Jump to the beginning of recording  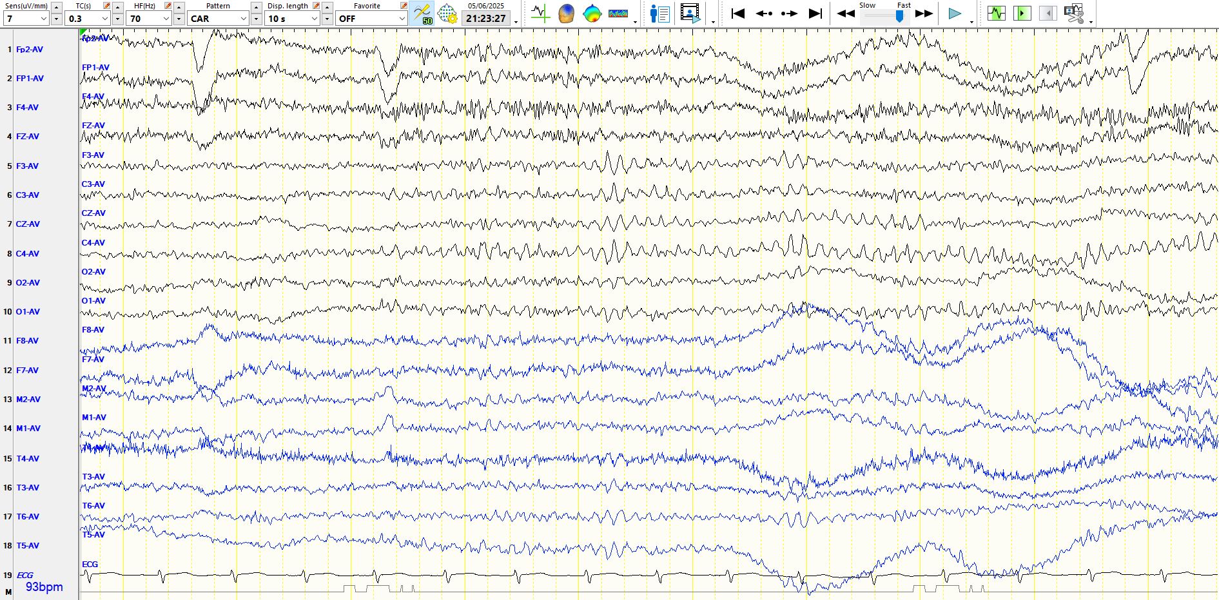point(738,14)
